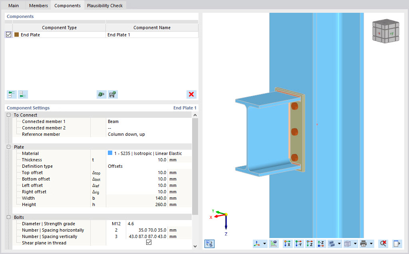409x254 pixels.
Task: Insert component at the beginning of list
Action: [x=12, y=94]
